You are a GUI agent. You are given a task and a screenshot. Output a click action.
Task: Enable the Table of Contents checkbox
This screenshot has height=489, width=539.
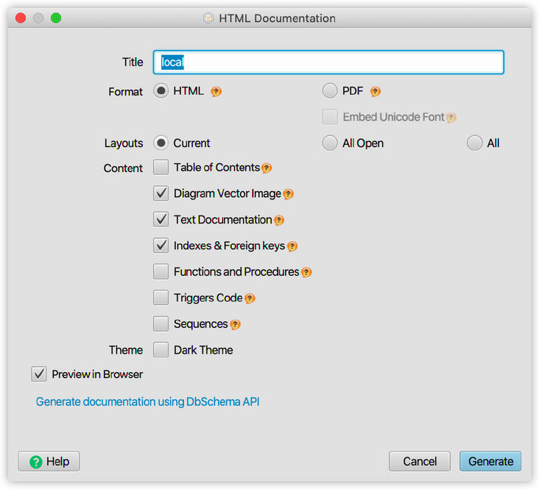coord(161,168)
